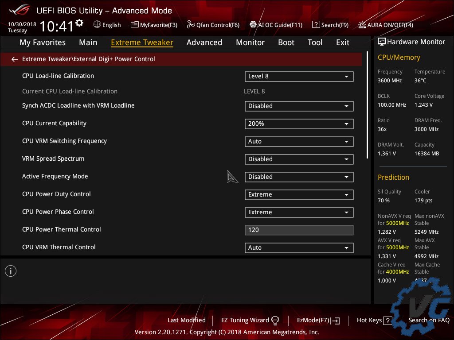Show Hot Keys

tap(374, 321)
